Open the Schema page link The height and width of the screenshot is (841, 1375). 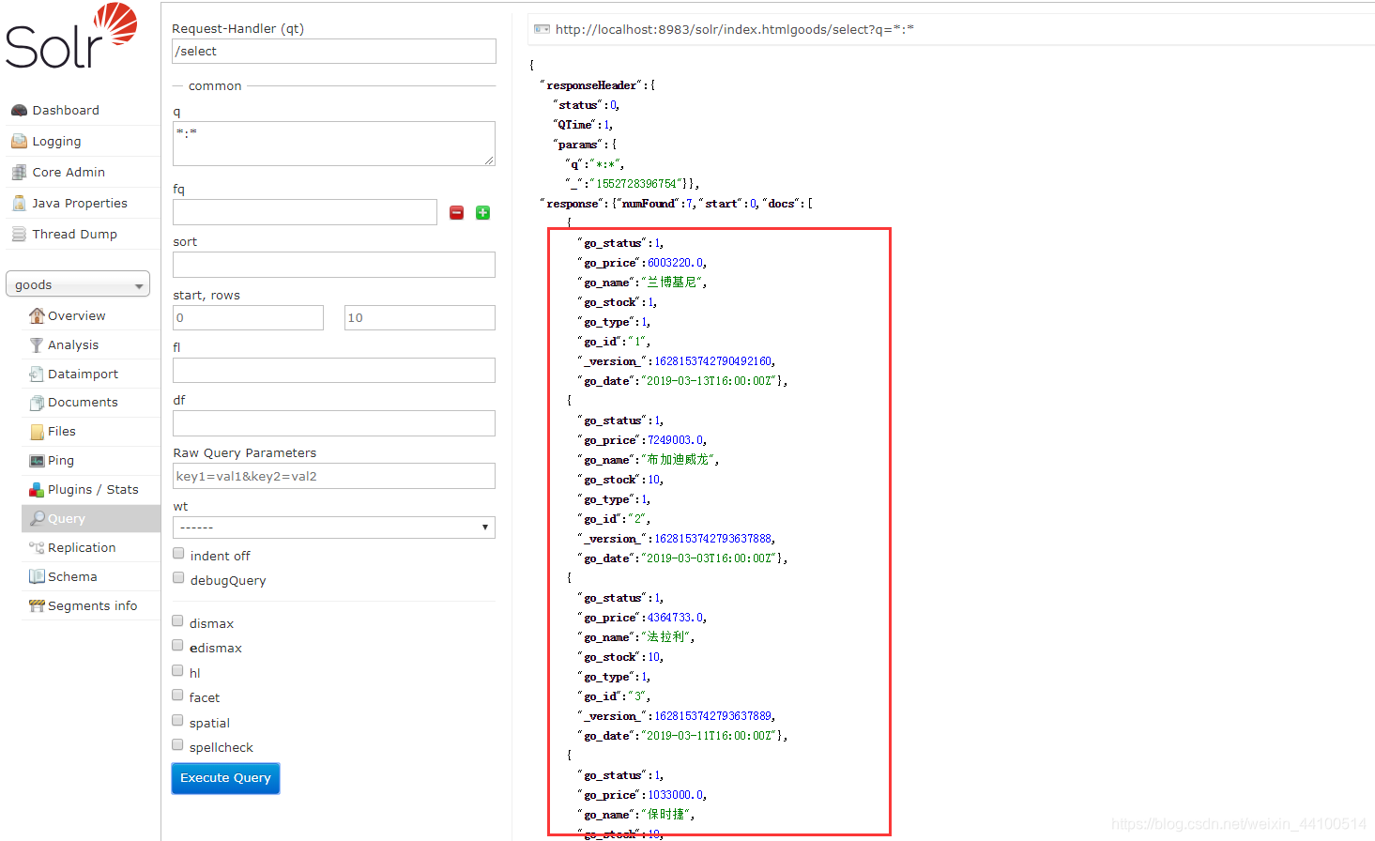(x=72, y=577)
